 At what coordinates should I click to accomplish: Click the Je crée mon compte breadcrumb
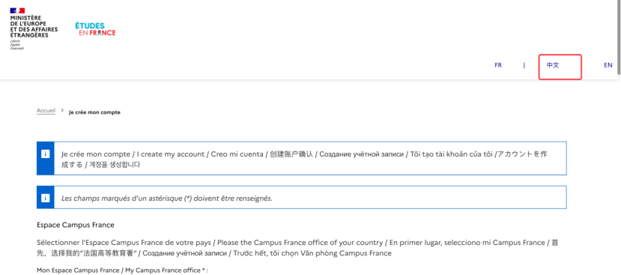94,112
